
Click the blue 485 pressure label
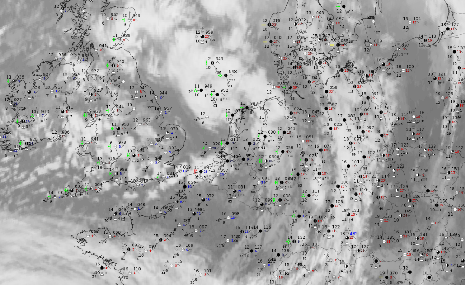(353, 233)
